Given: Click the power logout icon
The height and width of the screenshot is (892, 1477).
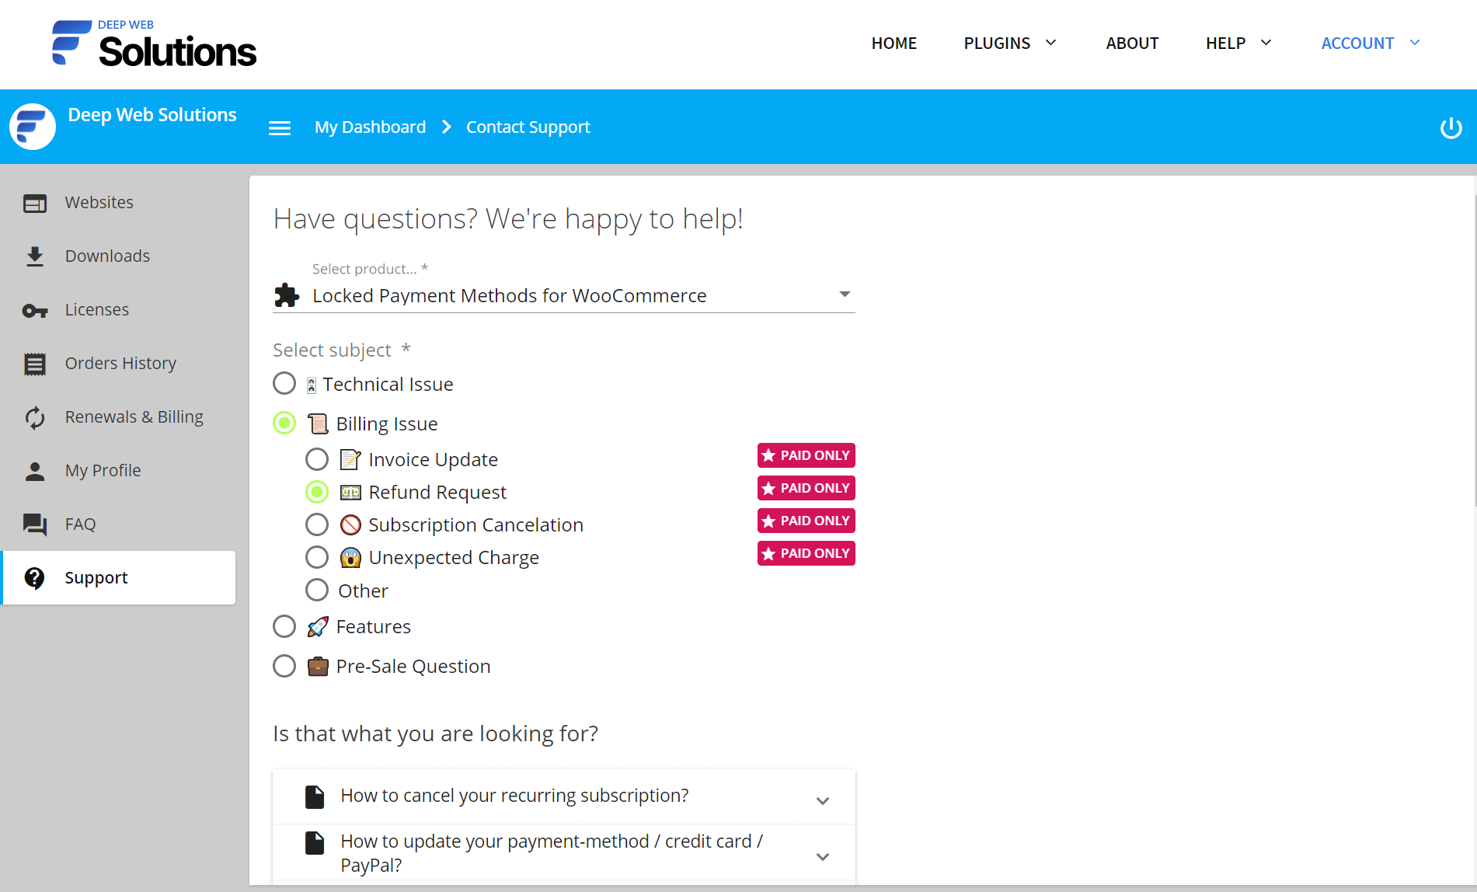Looking at the screenshot, I should click(1451, 127).
